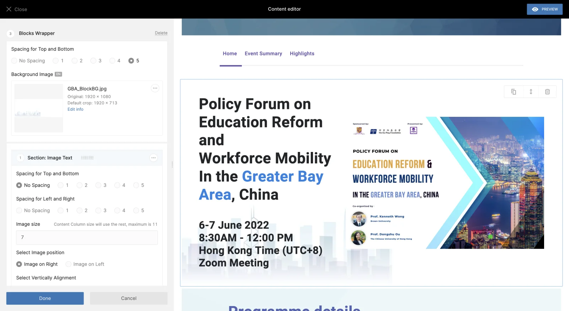Click the Policy Forum heading text
This screenshot has width=569, height=311.
pyautogui.click(x=265, y=149)
